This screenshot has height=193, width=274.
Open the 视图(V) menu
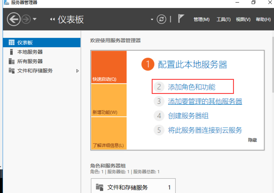pos(243,19)
